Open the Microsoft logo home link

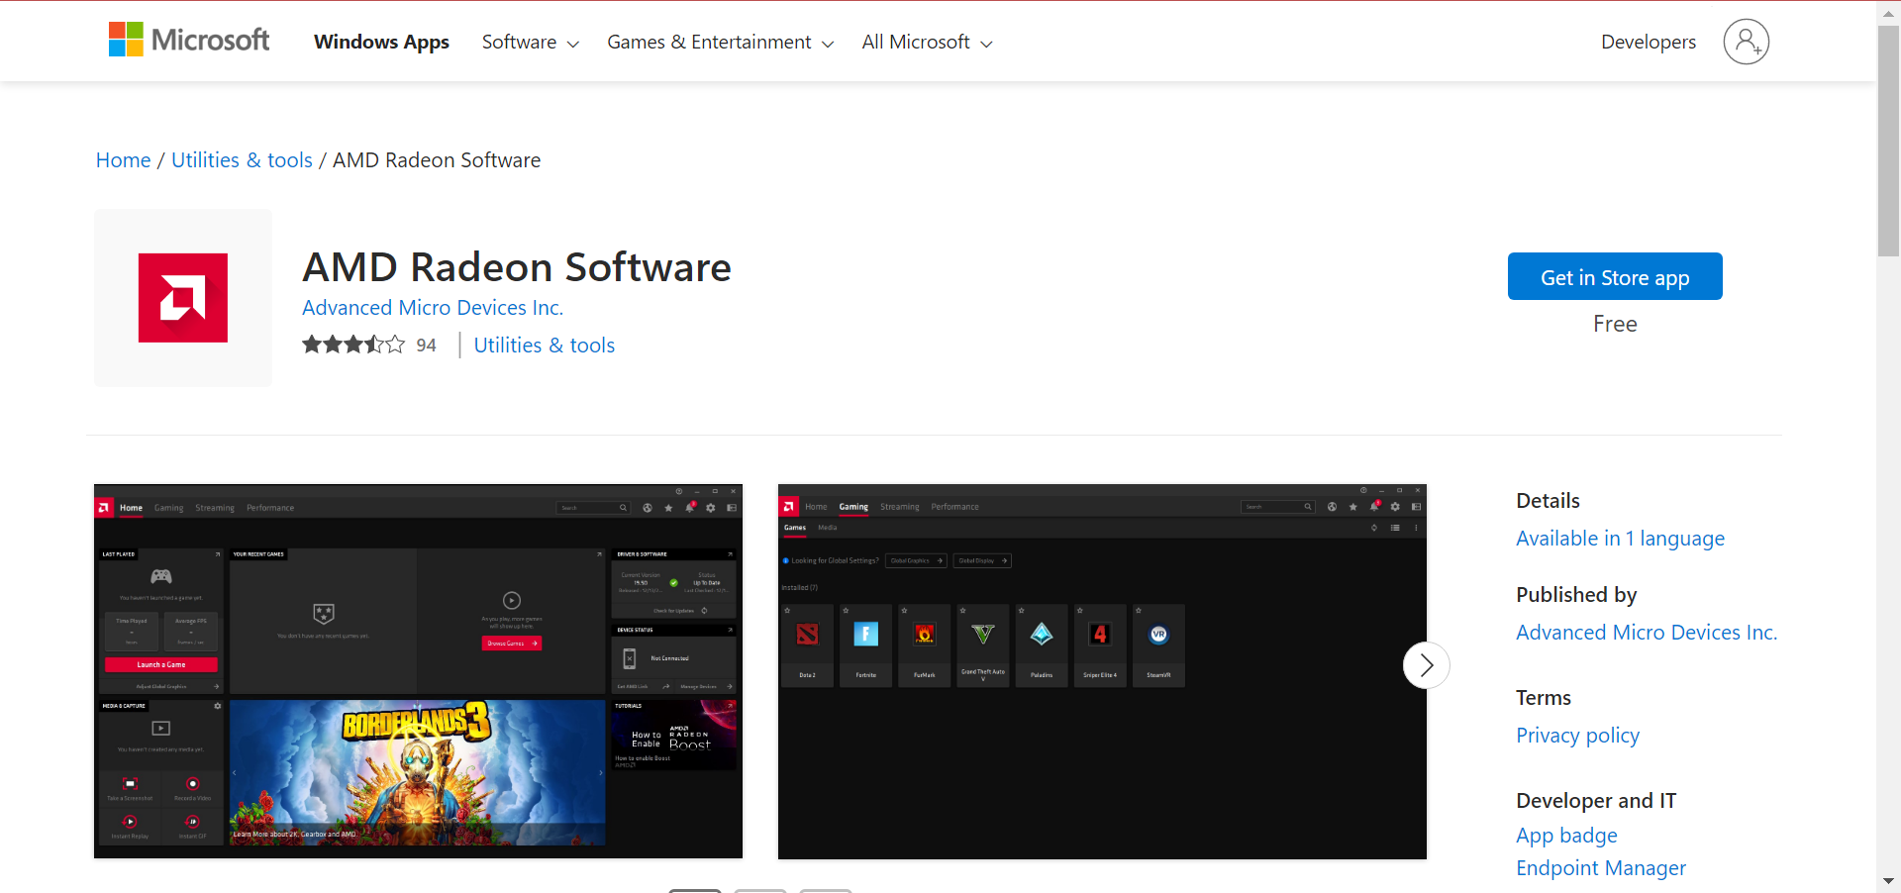(x=188, y=41)
